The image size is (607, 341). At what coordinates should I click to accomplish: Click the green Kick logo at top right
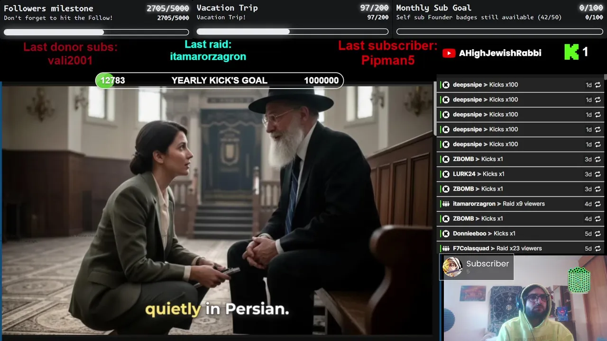pos(571,52)
